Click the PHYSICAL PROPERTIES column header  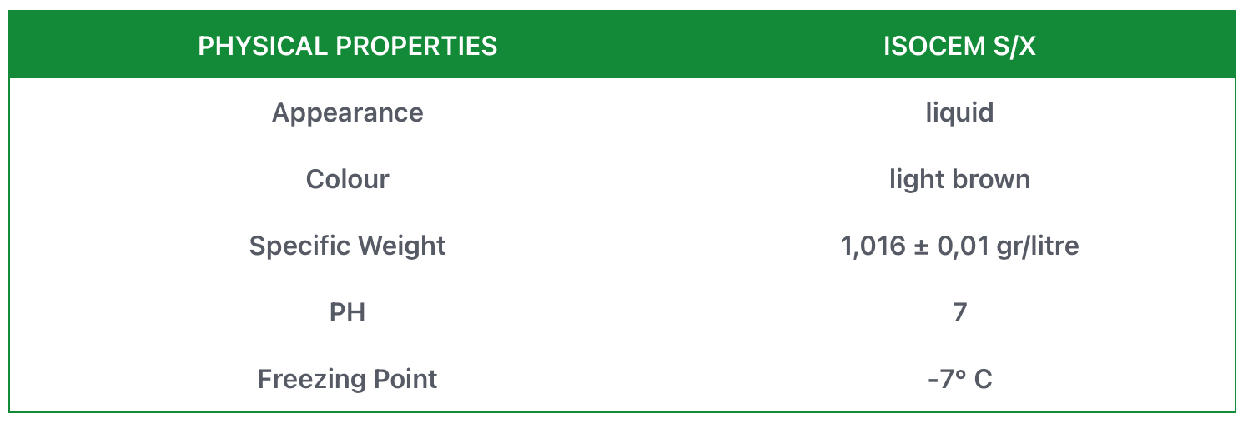(x=347, y=46)
